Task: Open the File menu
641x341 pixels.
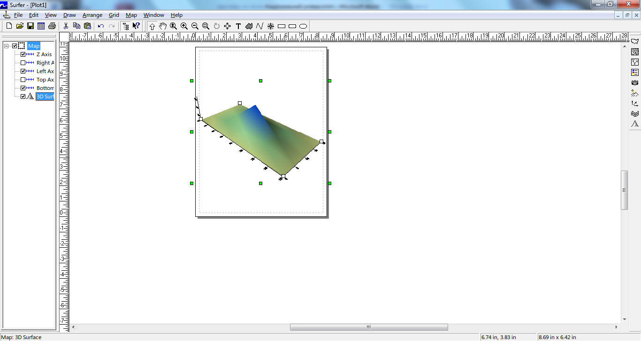Action: 18,15
